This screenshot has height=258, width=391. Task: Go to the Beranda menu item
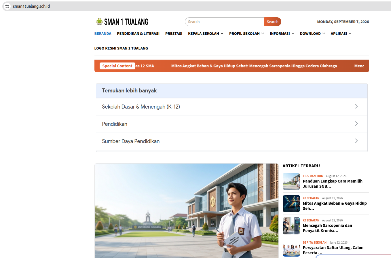pos(103,33)
